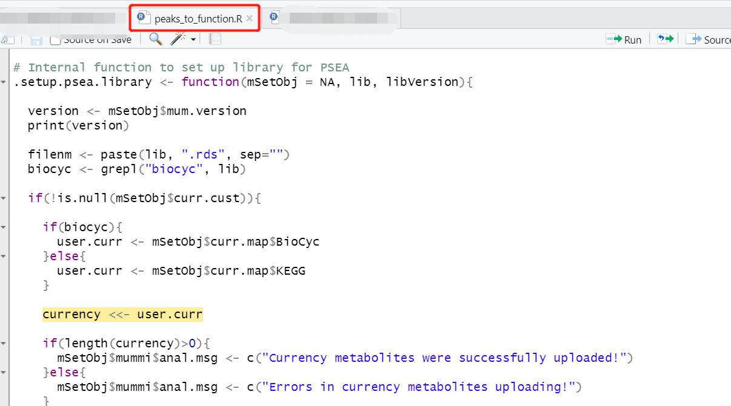Collapse the if(length(currency)>0) block
The image size is (731, 406).
point(4,344)
